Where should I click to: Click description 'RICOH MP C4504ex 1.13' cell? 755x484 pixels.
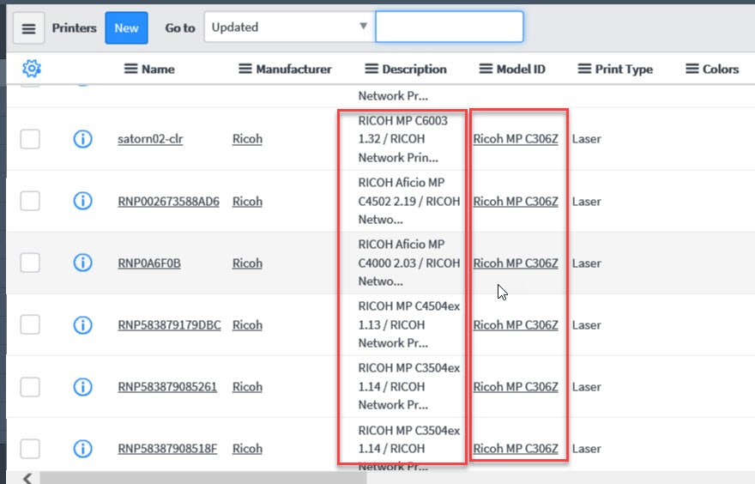pyautogui.click(x=409, y=324)
